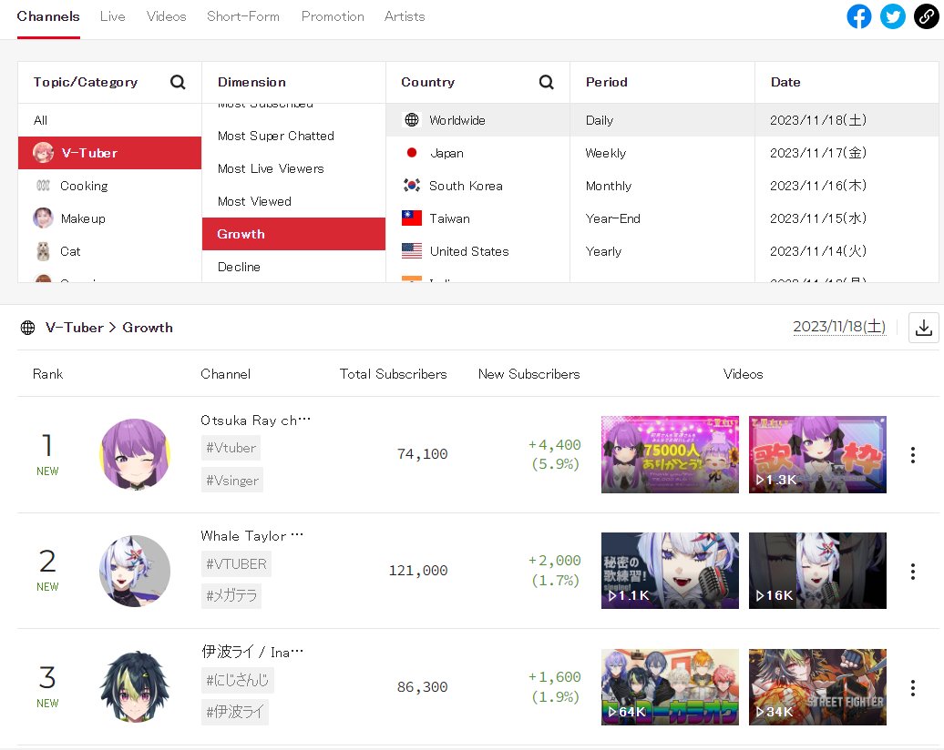Open the Videos tab
The height and width of the screenshot is (750, 944).
[x=166, y=17]
